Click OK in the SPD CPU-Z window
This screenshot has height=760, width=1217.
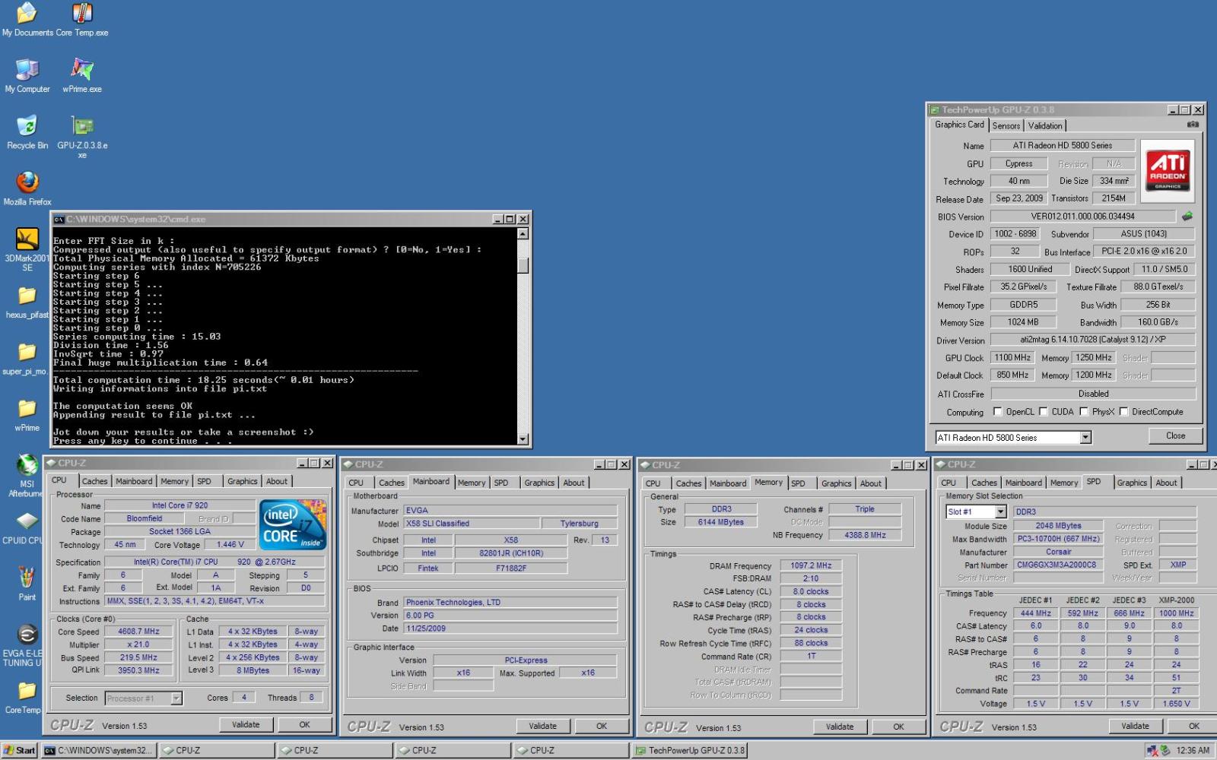pos(1194,727)
